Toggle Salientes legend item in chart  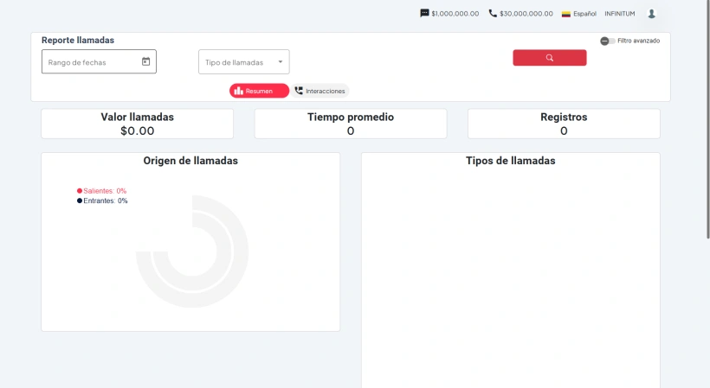(104, 191)
